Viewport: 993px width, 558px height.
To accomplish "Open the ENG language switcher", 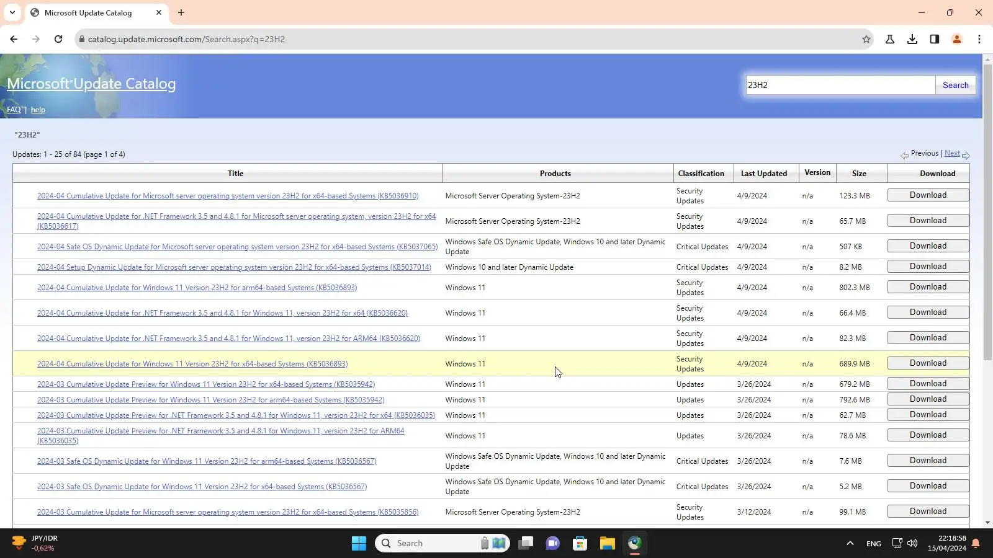I will (x=874, y=544).
